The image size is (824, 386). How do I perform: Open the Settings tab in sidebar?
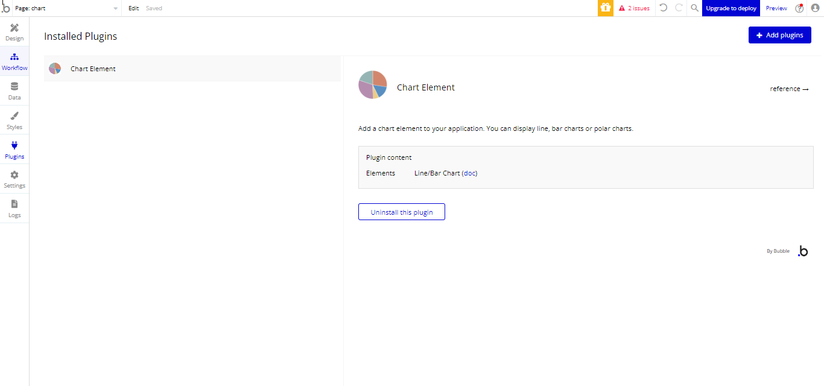[14, 179]
